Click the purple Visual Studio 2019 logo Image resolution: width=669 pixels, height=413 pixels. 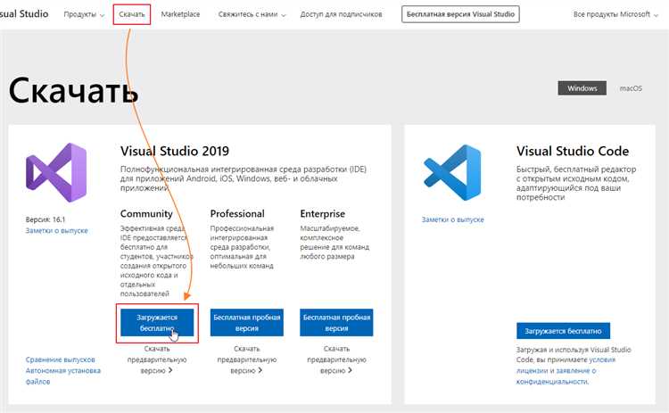tap(56, 172)
